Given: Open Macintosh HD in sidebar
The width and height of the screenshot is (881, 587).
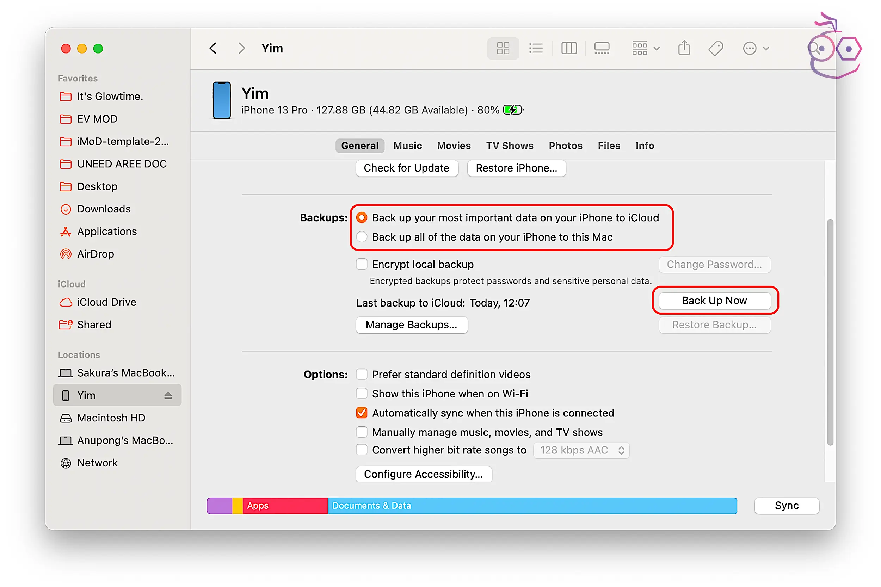Looking at the screenshot, I should tap(111, 418).
